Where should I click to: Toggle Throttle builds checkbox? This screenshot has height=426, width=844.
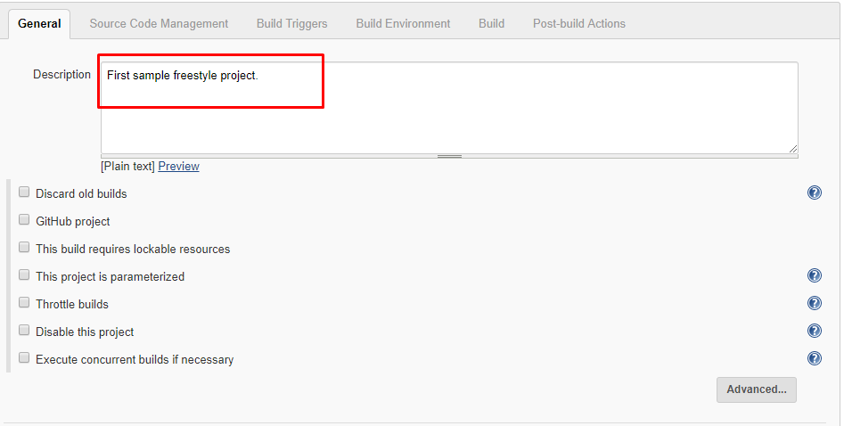tap(24, 303)
